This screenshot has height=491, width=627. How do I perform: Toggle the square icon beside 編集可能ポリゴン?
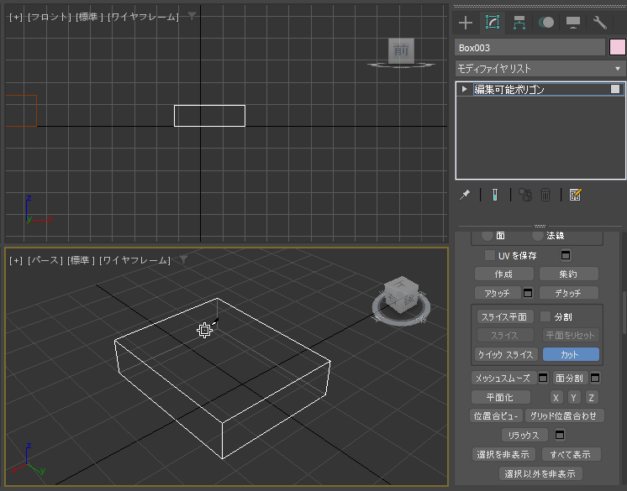(615, 89)
